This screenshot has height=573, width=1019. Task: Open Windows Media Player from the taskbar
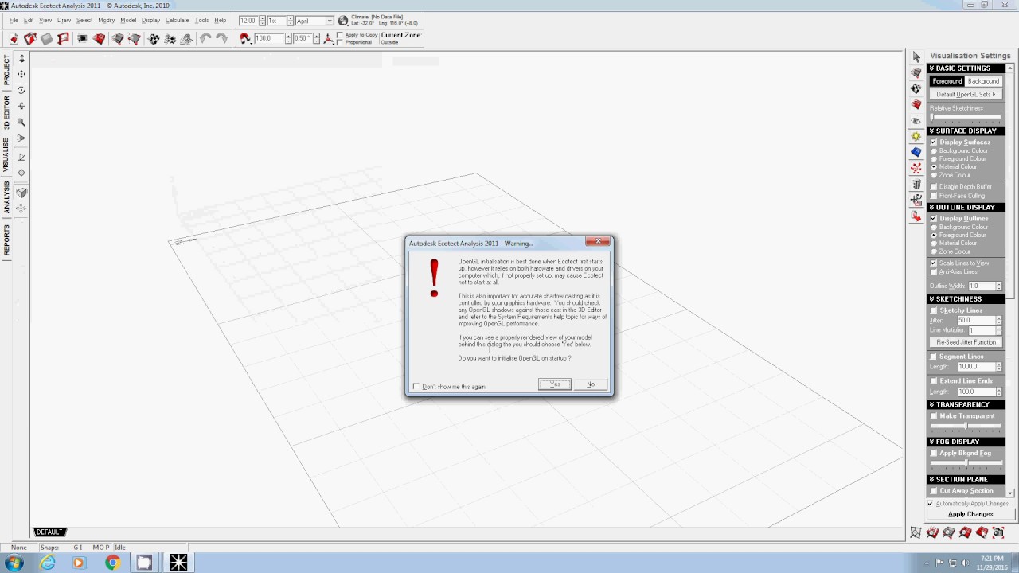78,563
